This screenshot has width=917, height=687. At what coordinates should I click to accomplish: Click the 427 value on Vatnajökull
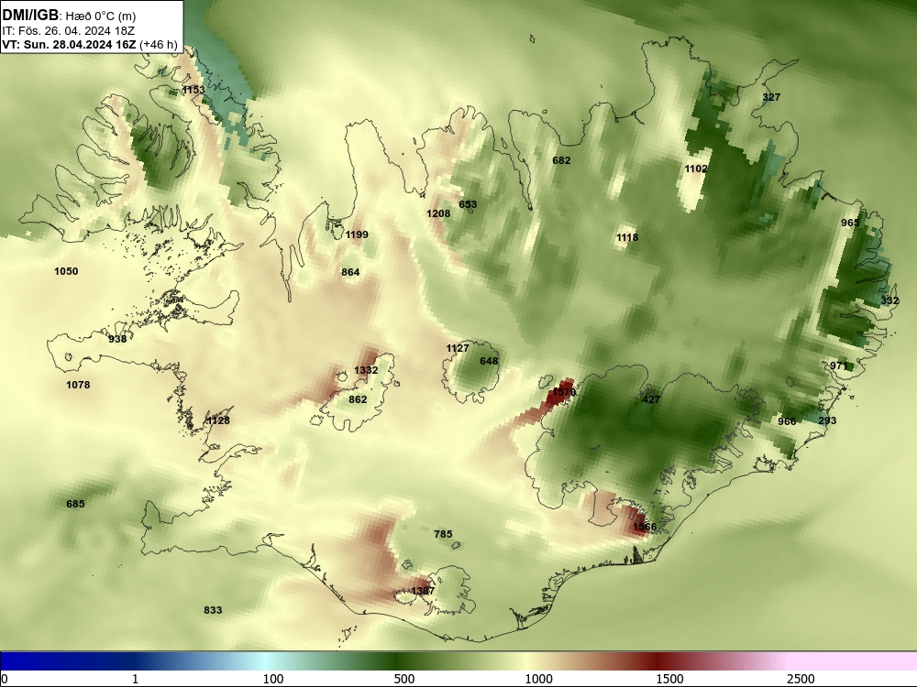pyautogui.click(x=651, y=399)
